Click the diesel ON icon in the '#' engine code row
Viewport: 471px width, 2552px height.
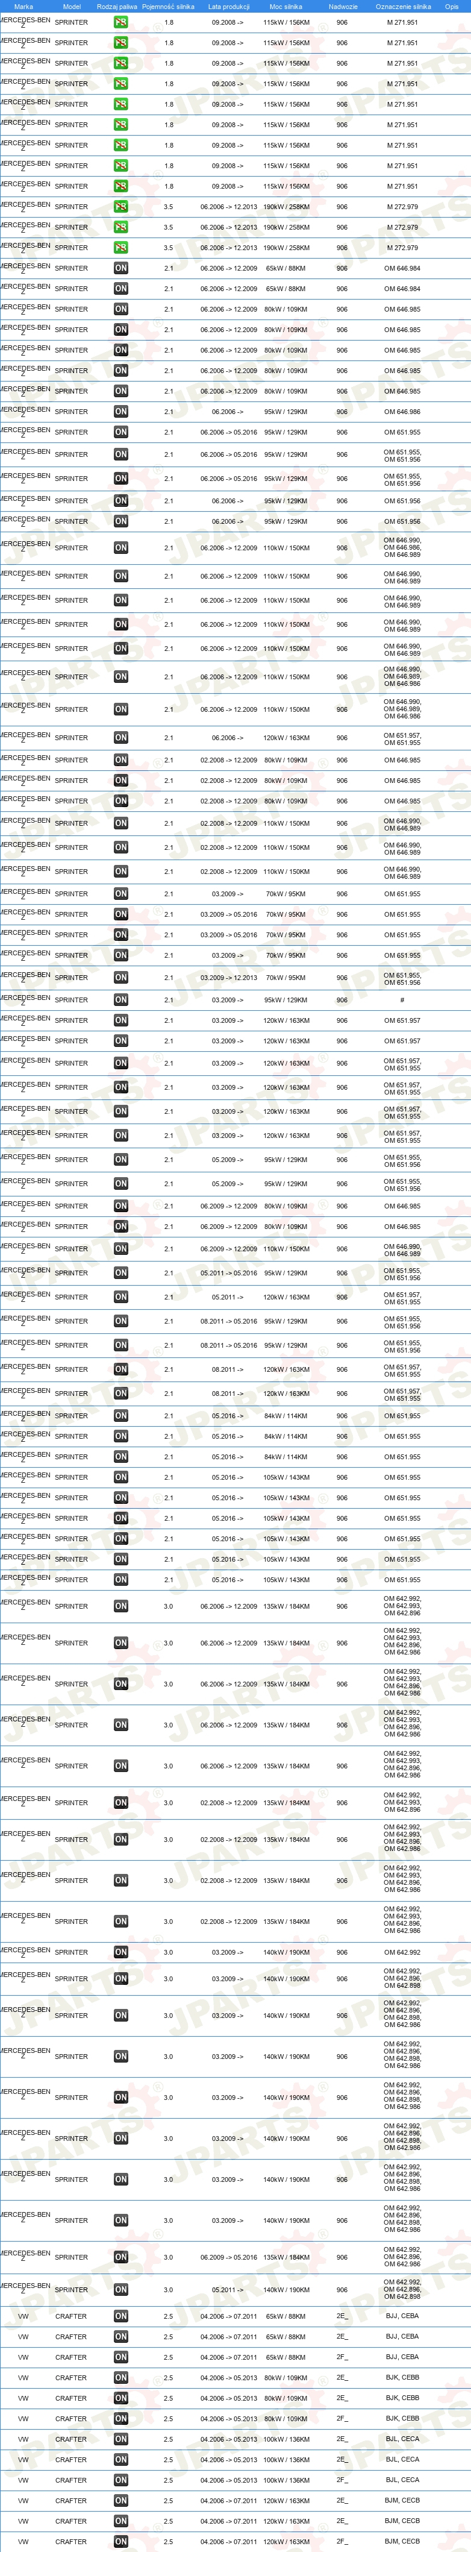pos(120,999)
